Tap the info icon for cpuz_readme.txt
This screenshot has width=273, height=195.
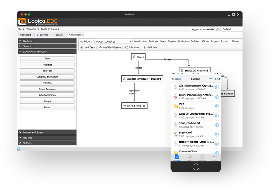click(217, 125)
